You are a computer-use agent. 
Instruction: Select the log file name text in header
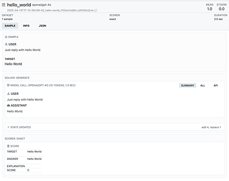50,11
